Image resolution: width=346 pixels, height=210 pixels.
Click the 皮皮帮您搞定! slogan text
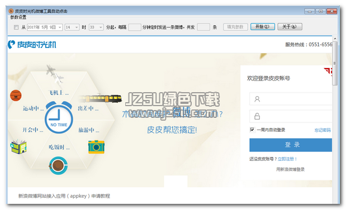[172, 130]
